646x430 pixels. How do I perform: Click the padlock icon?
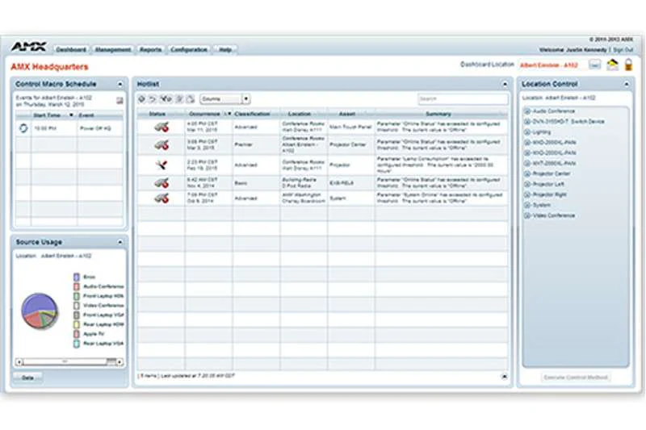pos(628,65)
